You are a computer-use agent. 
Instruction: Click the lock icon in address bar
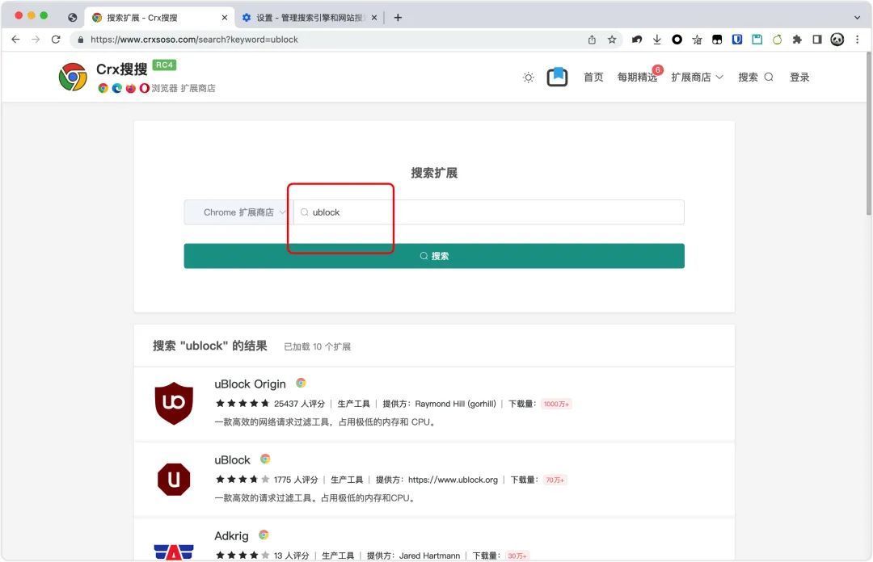pyautogui.click(x=81, y=40)
